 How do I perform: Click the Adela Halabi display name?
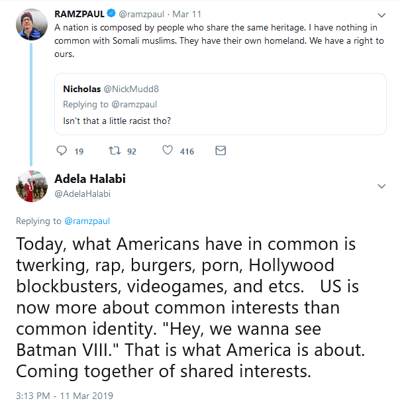pyautogui.click(x=90, y=178)
